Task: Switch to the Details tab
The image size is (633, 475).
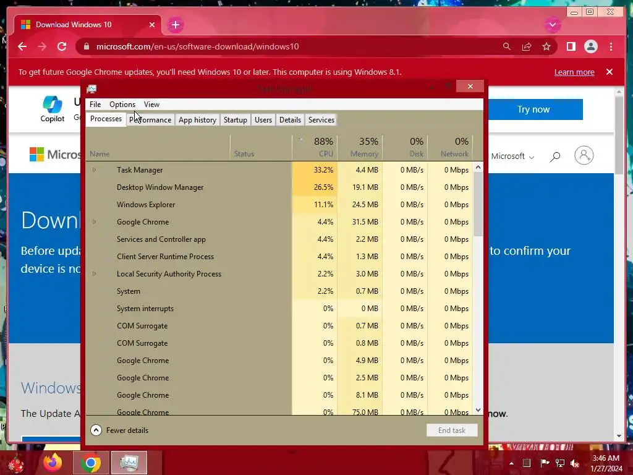Action: [291, 120]
